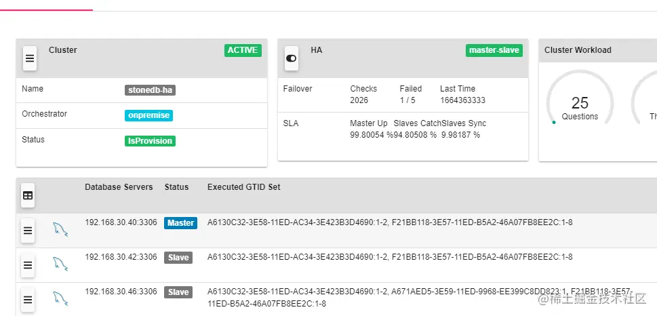Click the database servers table view icon
The image size is (657, 316).
(28, 195)
